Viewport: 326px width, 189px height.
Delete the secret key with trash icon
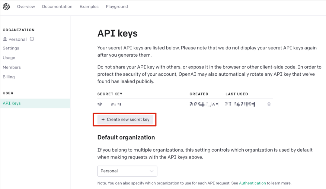269,104
